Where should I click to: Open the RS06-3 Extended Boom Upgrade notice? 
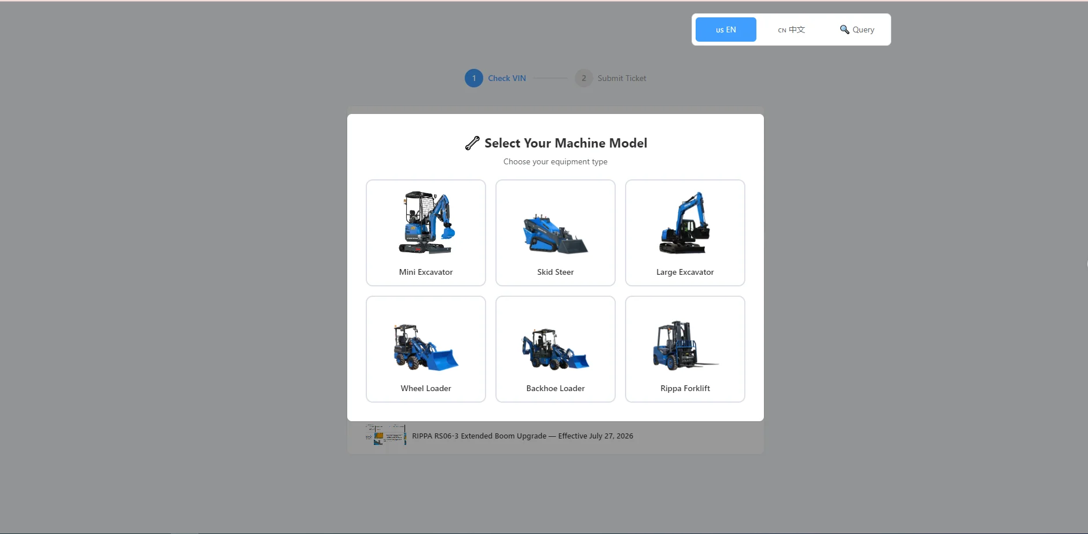click(x=523, y=436)
